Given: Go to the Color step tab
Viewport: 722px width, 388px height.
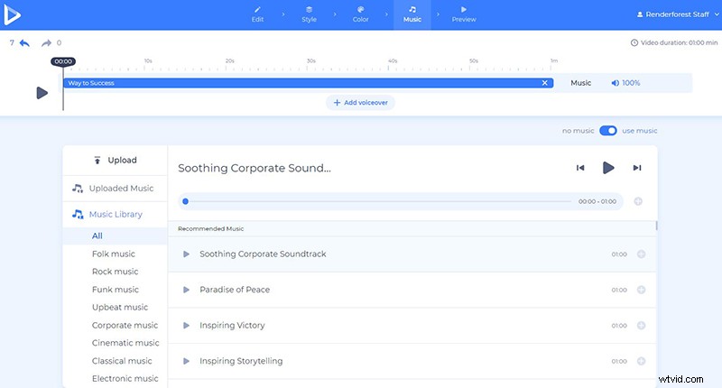Looking at the screenshot, I should [360, 14].
